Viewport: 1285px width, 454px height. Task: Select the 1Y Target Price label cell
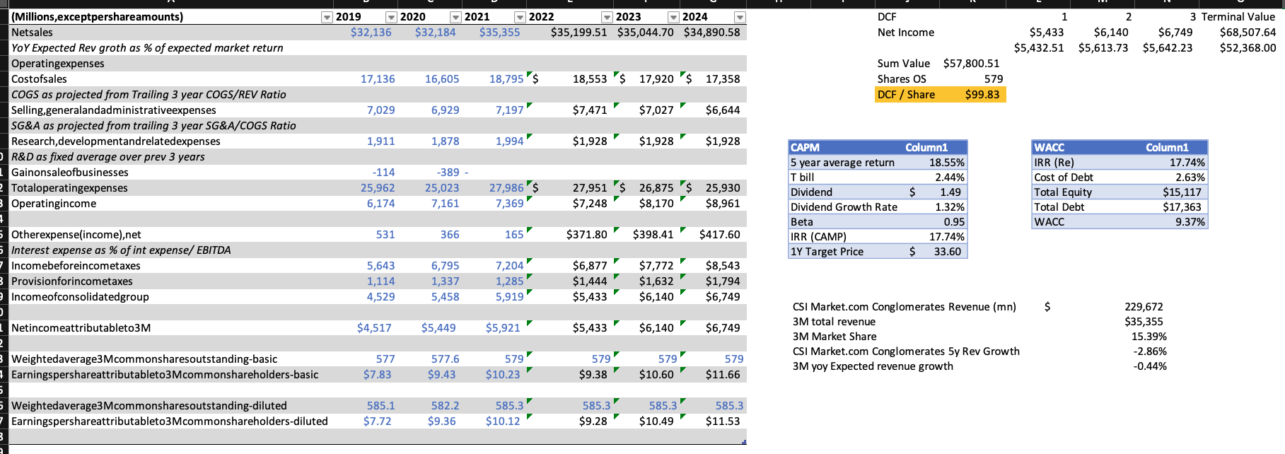coord(827,252)
